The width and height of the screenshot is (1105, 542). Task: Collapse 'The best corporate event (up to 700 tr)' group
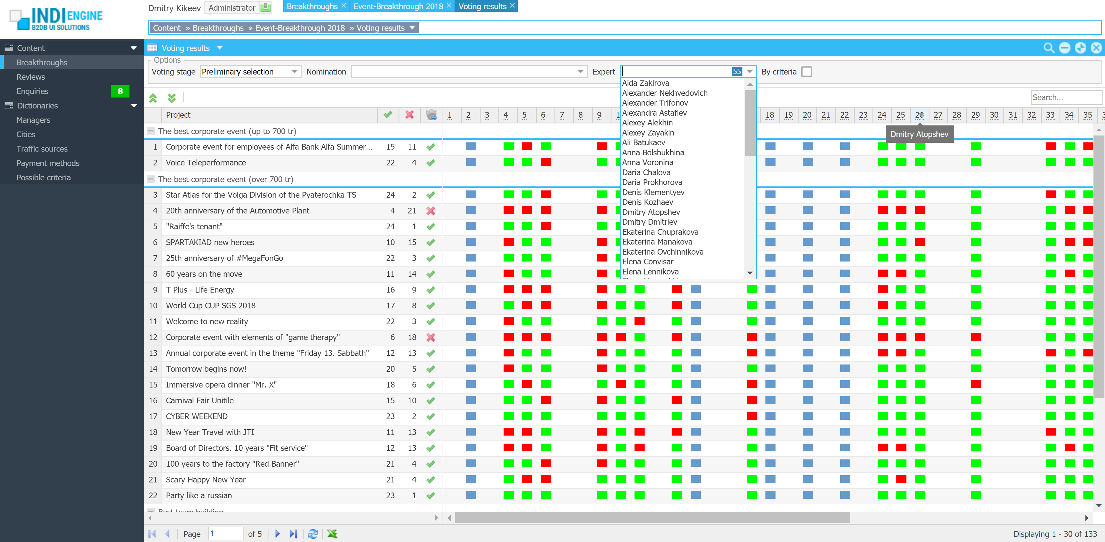[150, 131]
